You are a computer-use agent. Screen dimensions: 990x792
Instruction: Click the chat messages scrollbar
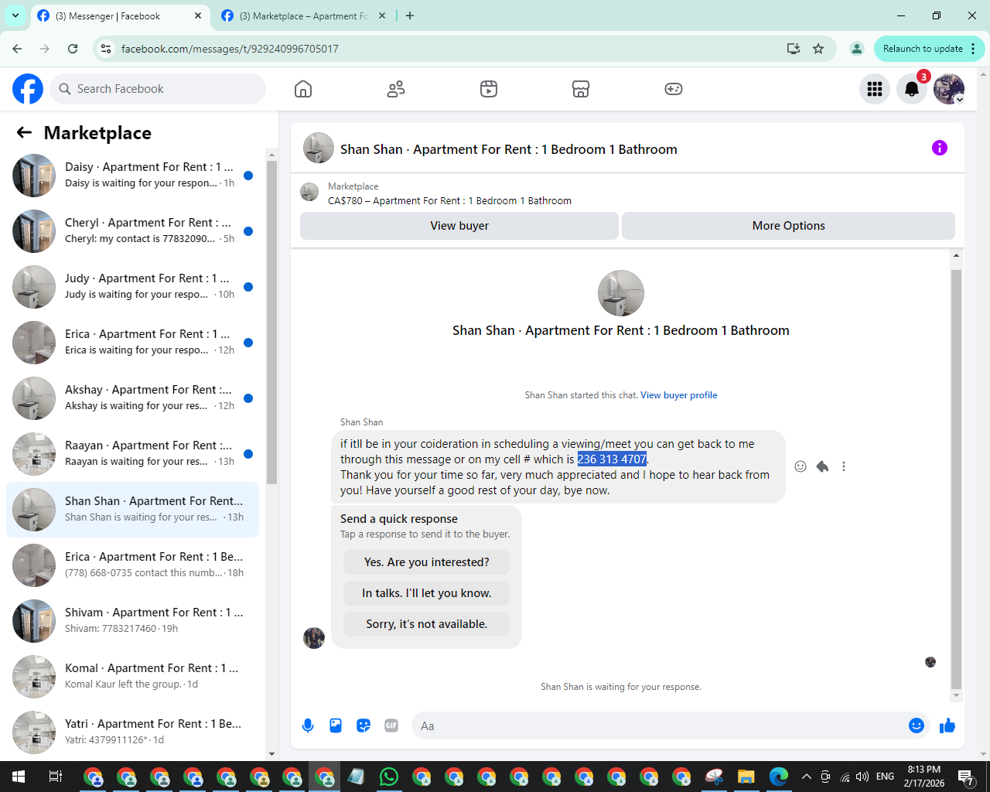(x=957, y=478)
